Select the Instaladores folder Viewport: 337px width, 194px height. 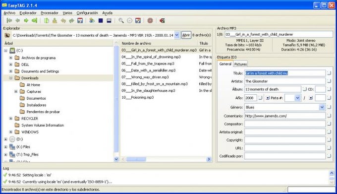pos(36,105)
